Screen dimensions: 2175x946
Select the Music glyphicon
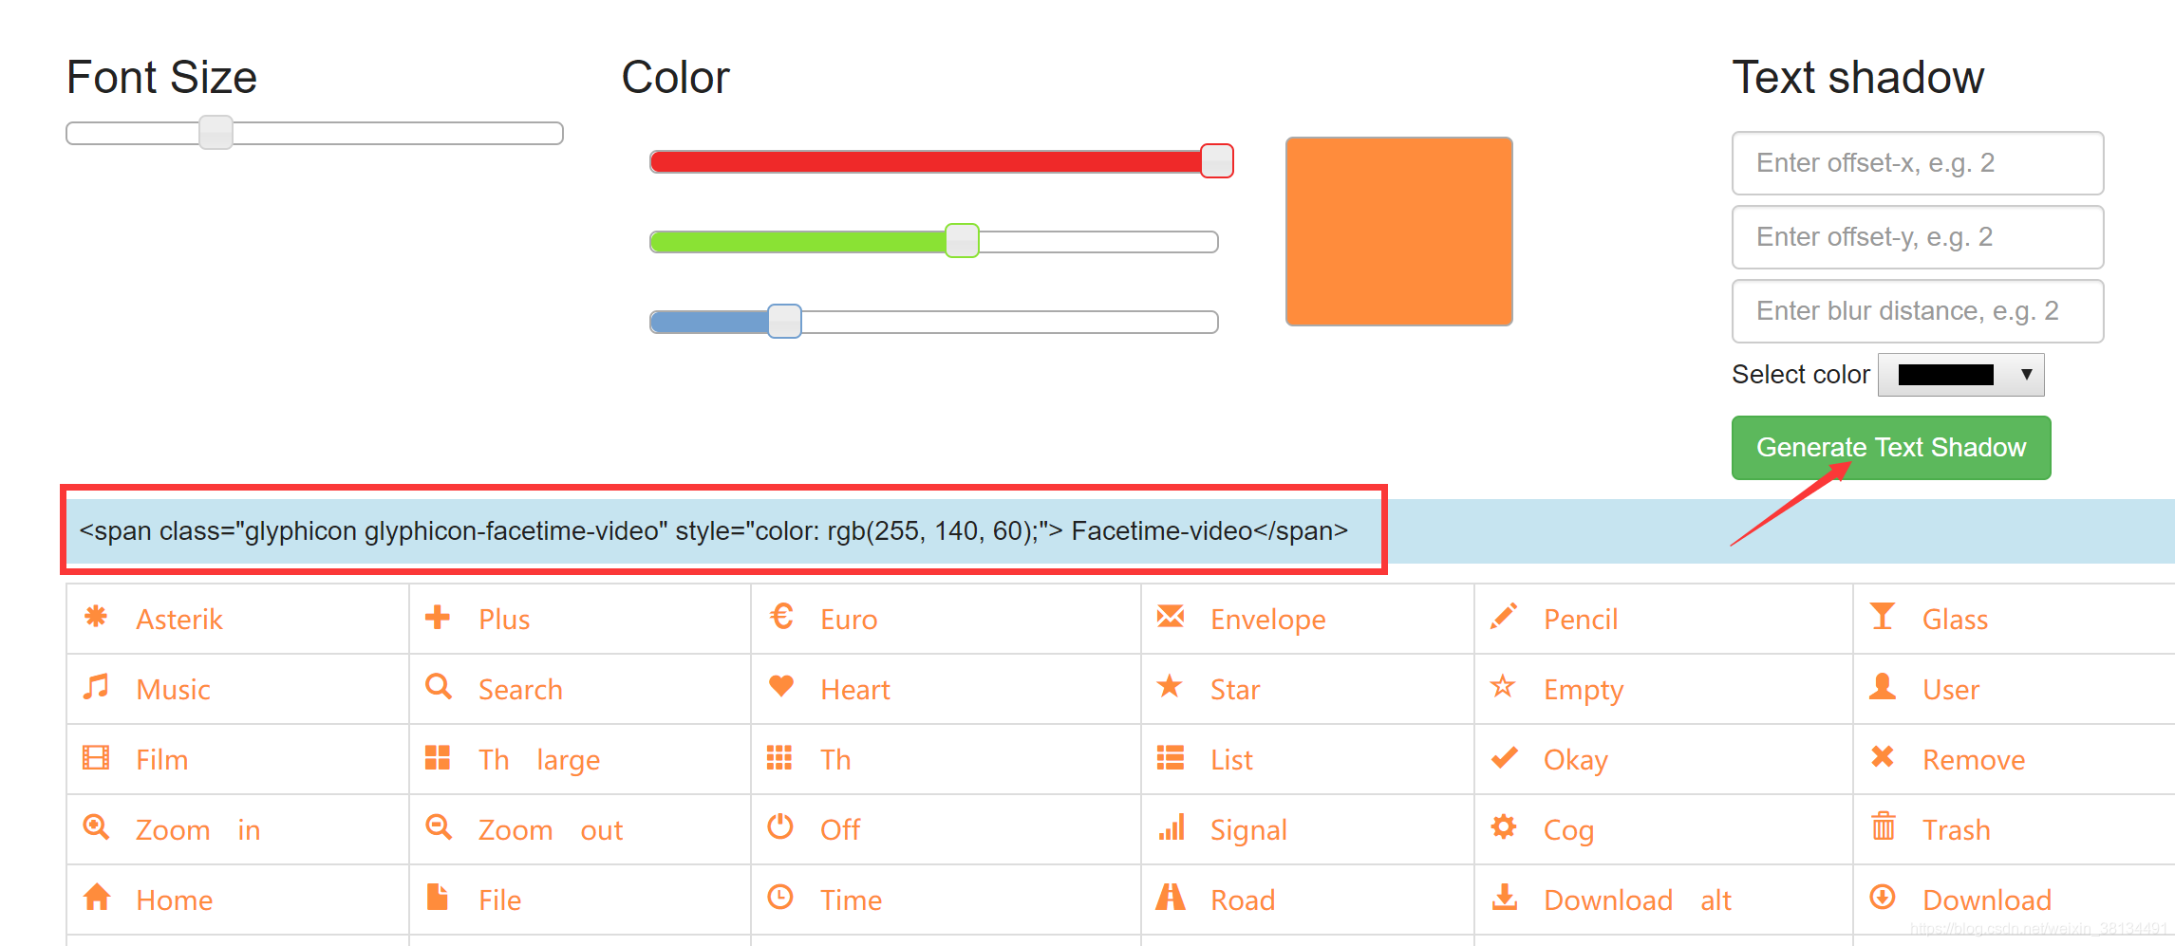pos(172,689)
